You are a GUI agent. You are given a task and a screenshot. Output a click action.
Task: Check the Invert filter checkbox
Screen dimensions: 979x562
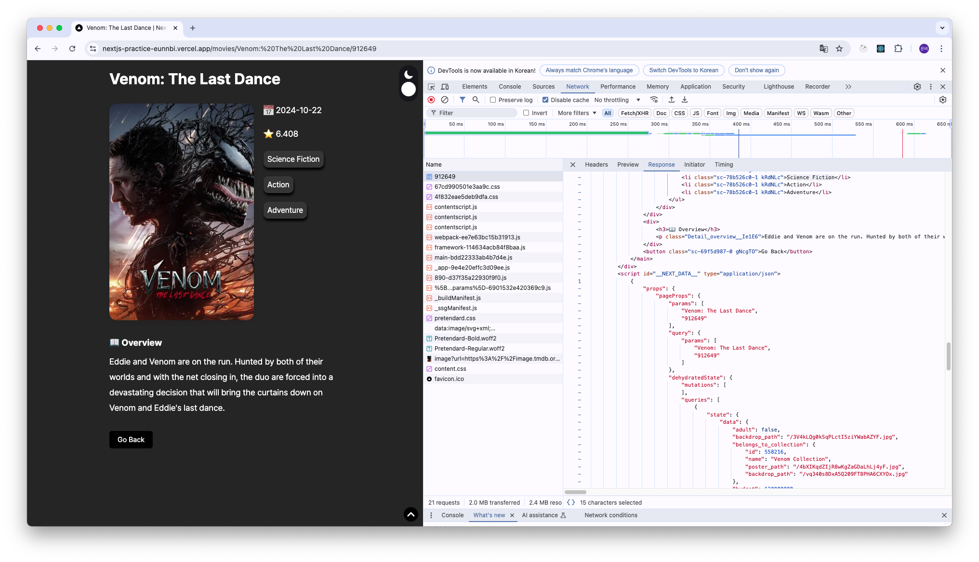click(x=526, y=113)
